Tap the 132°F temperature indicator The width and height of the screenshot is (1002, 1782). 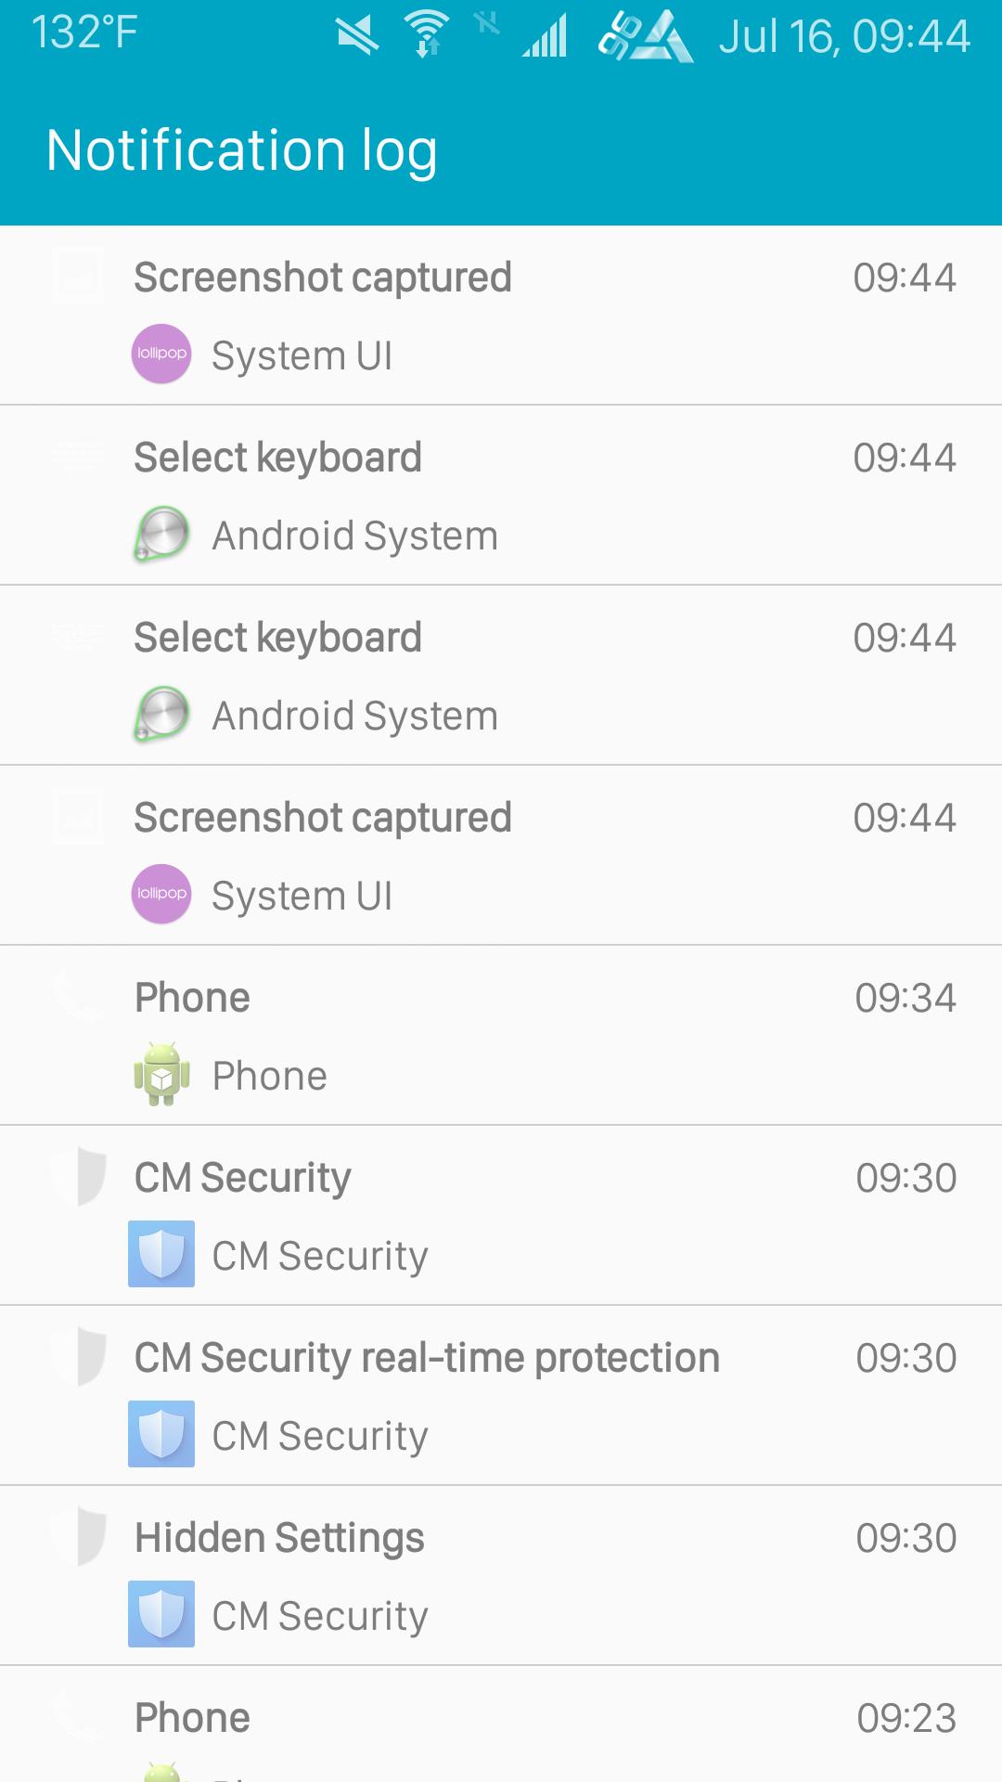[84, 32]
